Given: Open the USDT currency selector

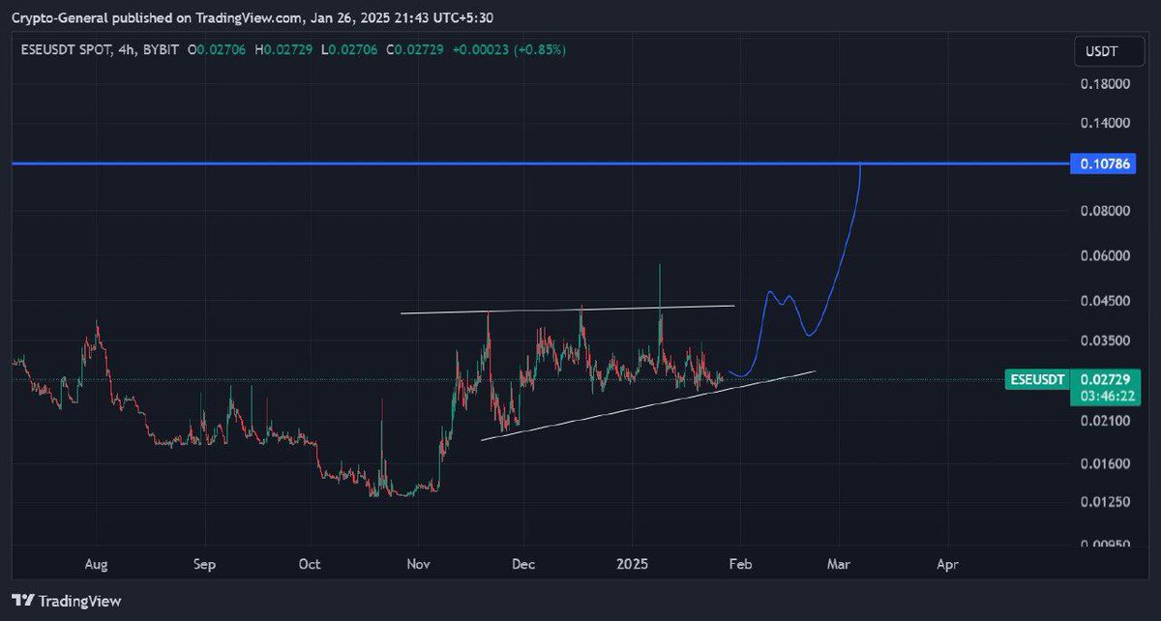Looking at the screenshot, I should click(x=1109, y=50).
